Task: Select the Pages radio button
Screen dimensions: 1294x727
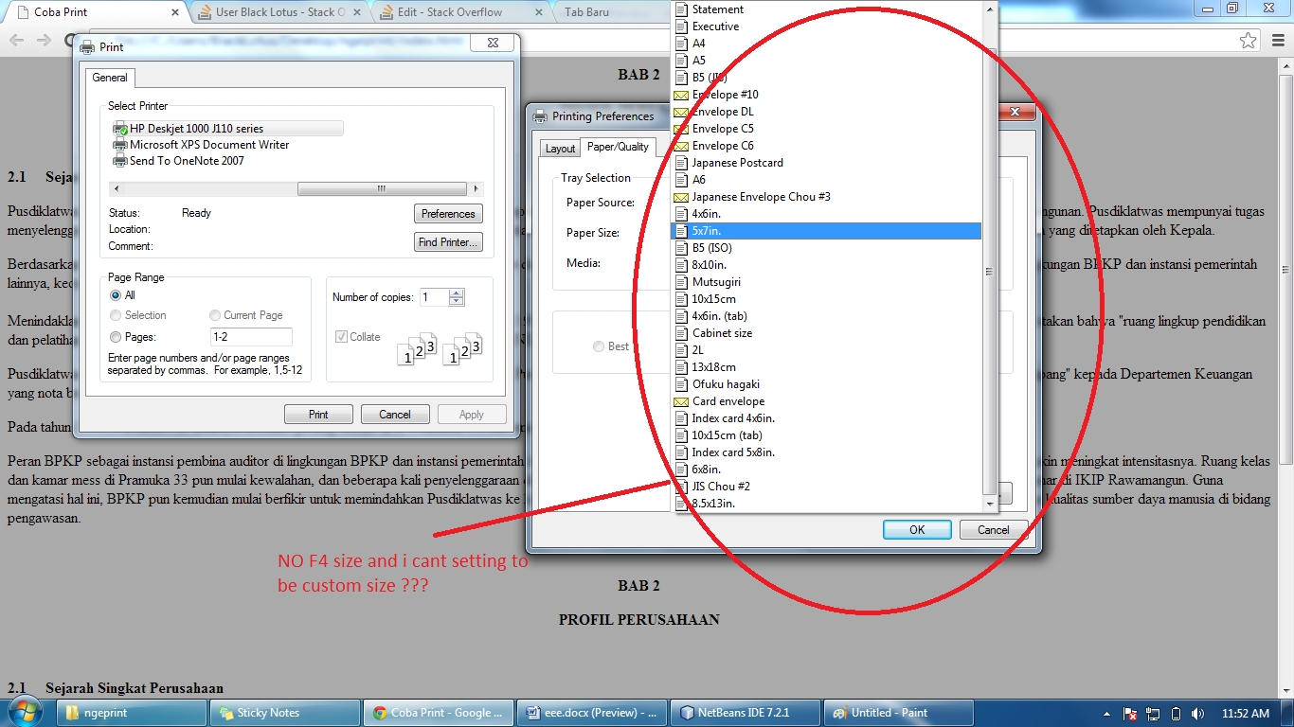Action: 116,337
